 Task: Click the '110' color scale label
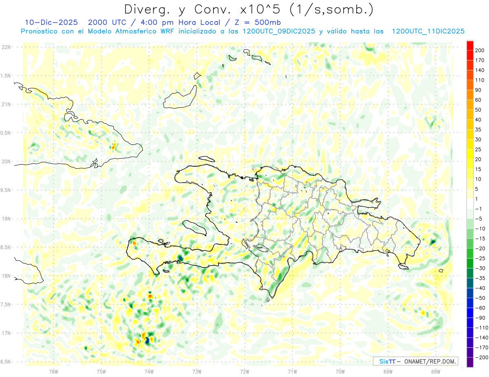(480, 80)
